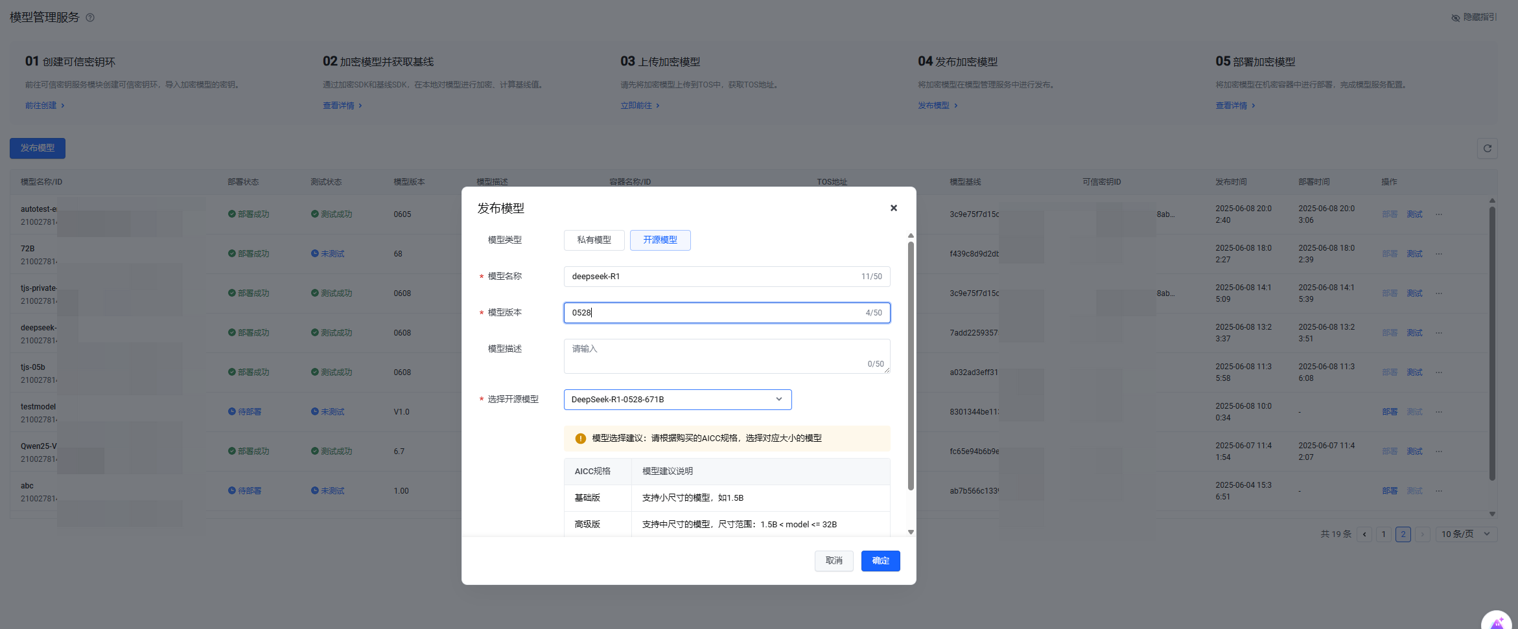
Task: Click the blue 发布模型 button above the table
Action: click(38, 148)
